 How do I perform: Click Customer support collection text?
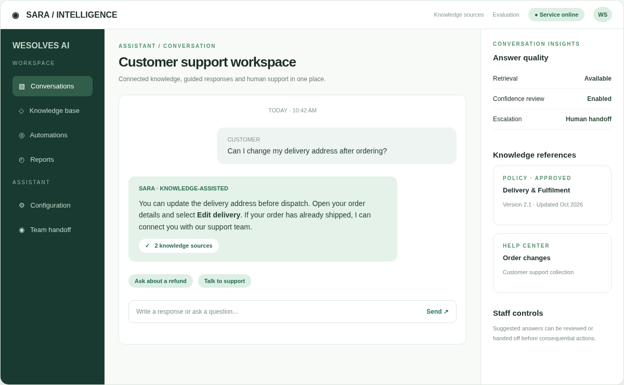tap(538, 272)
